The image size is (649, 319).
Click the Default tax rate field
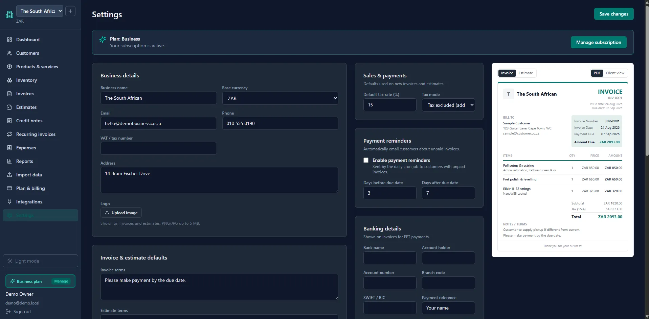[x=390, y=105]
